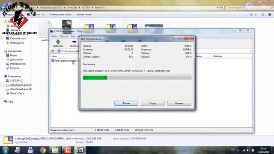
Task: Open the Файл menu in 7-Zip
Action: point(54,36)
